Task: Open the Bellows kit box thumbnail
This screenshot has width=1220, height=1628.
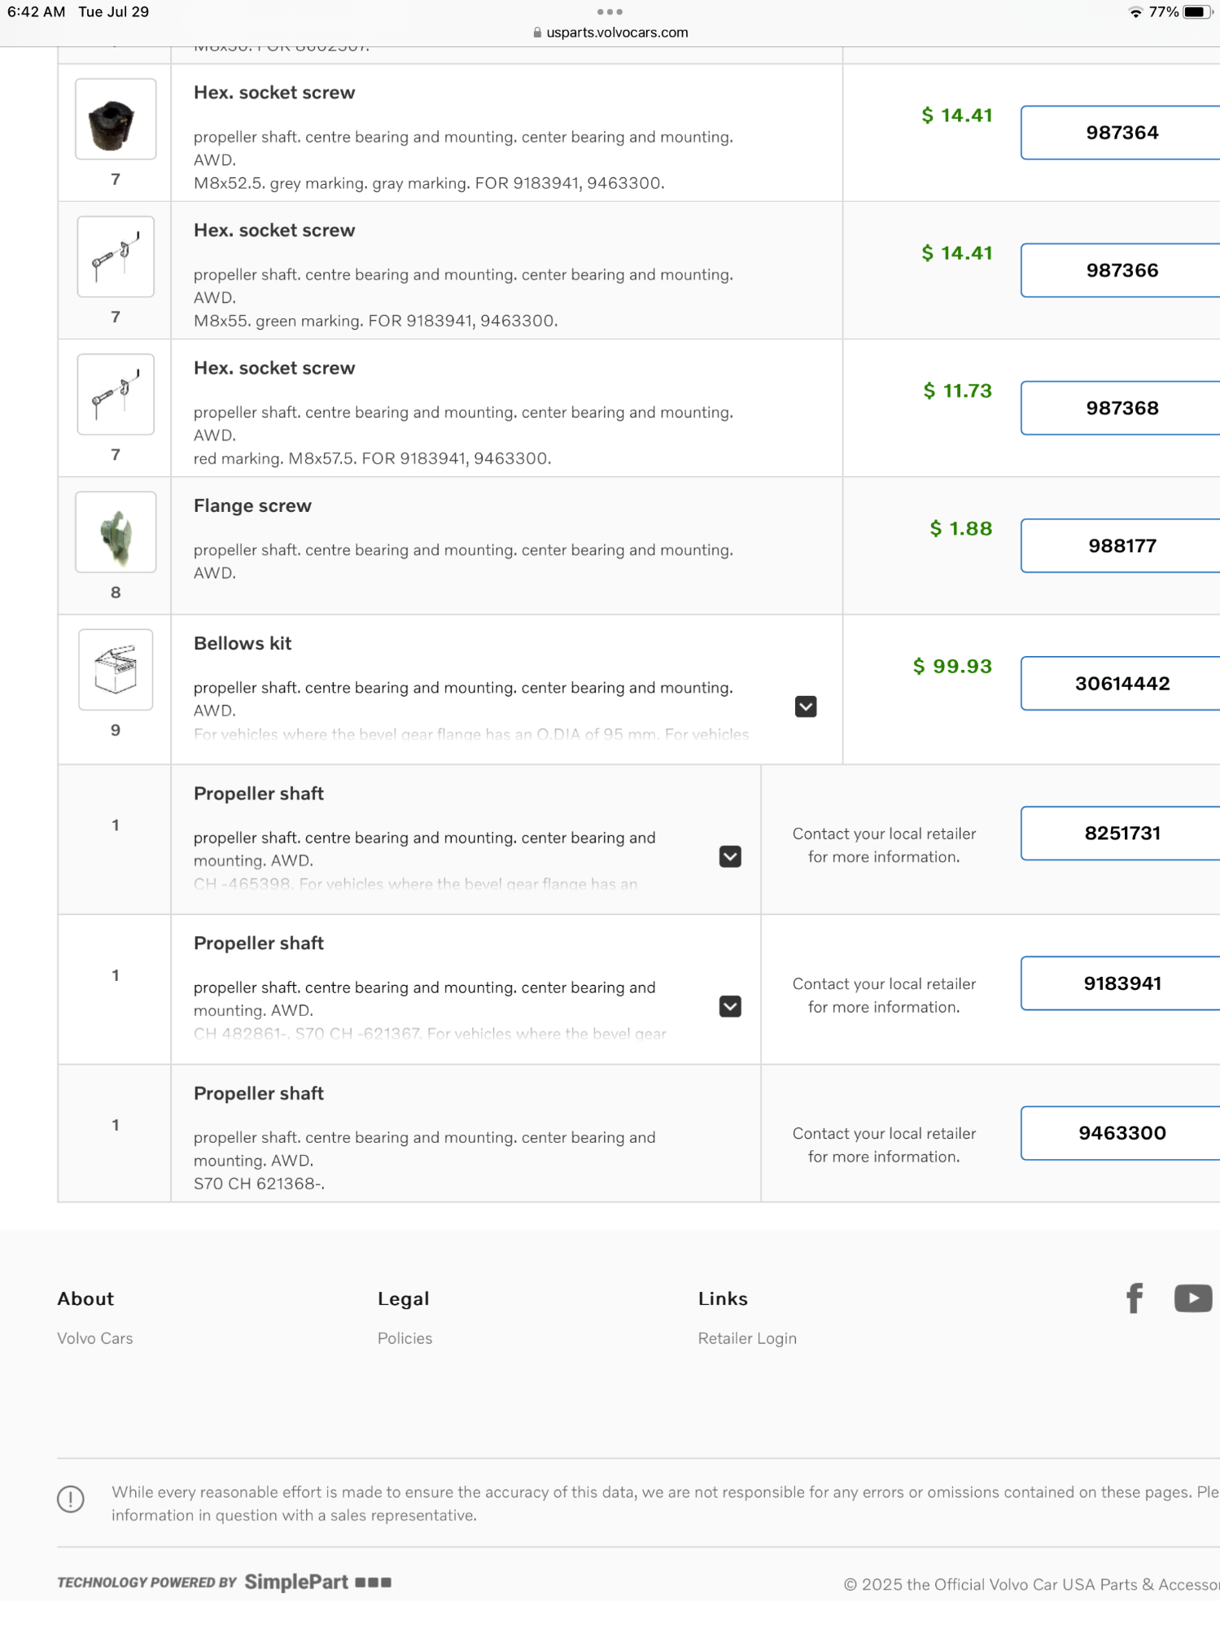Action: (116, 670)
